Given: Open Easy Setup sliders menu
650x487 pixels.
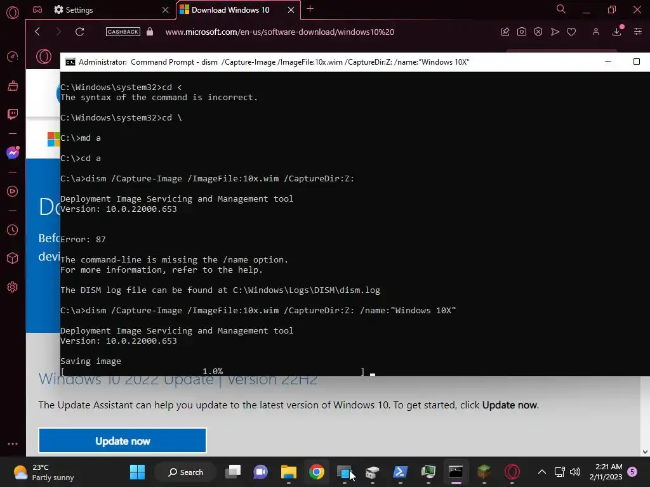Looking at the screenshot, I should [638, 32].
